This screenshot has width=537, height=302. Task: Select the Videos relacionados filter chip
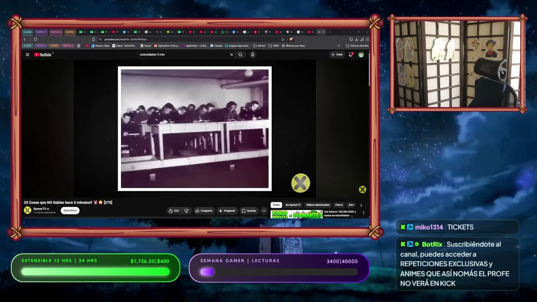point(318,205)
